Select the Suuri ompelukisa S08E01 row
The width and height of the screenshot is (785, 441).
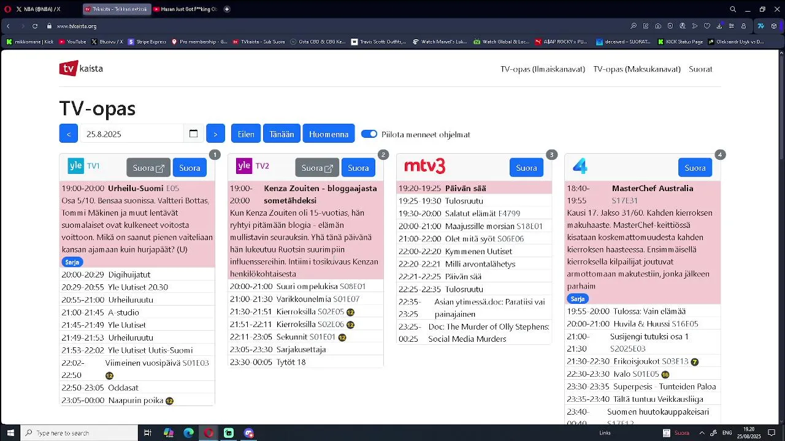305,286
